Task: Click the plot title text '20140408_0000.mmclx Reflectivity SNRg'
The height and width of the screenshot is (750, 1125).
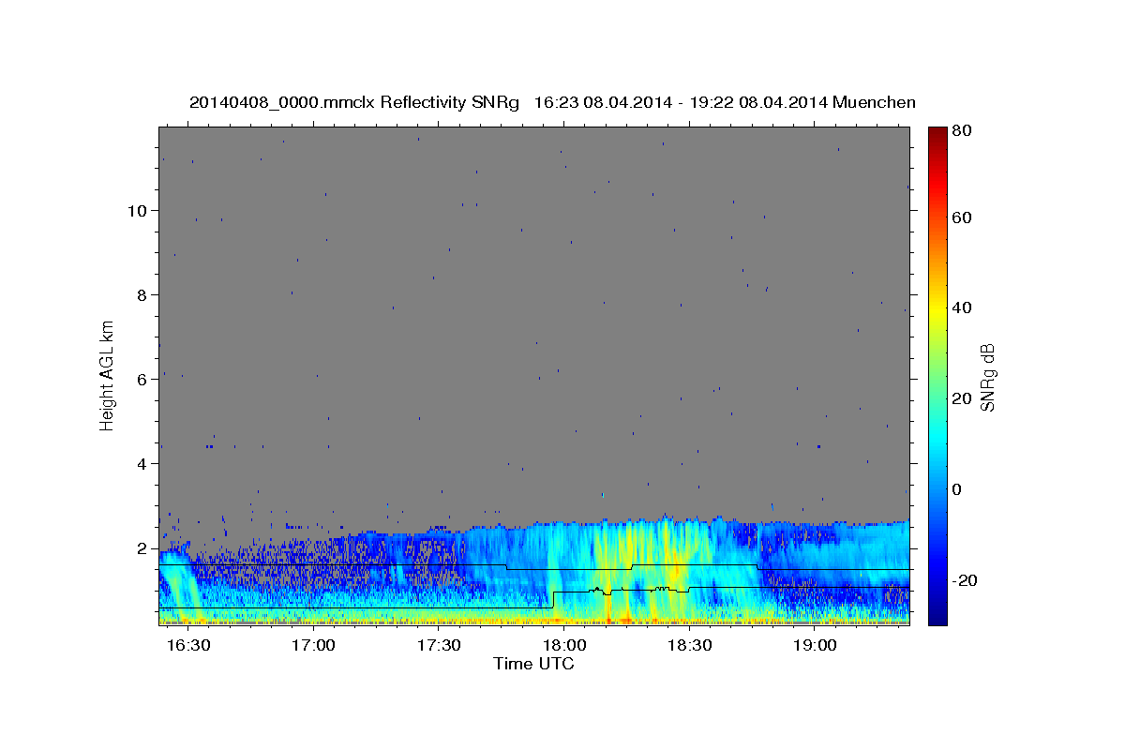Action: pyautogui.click(x=353, y=102)
